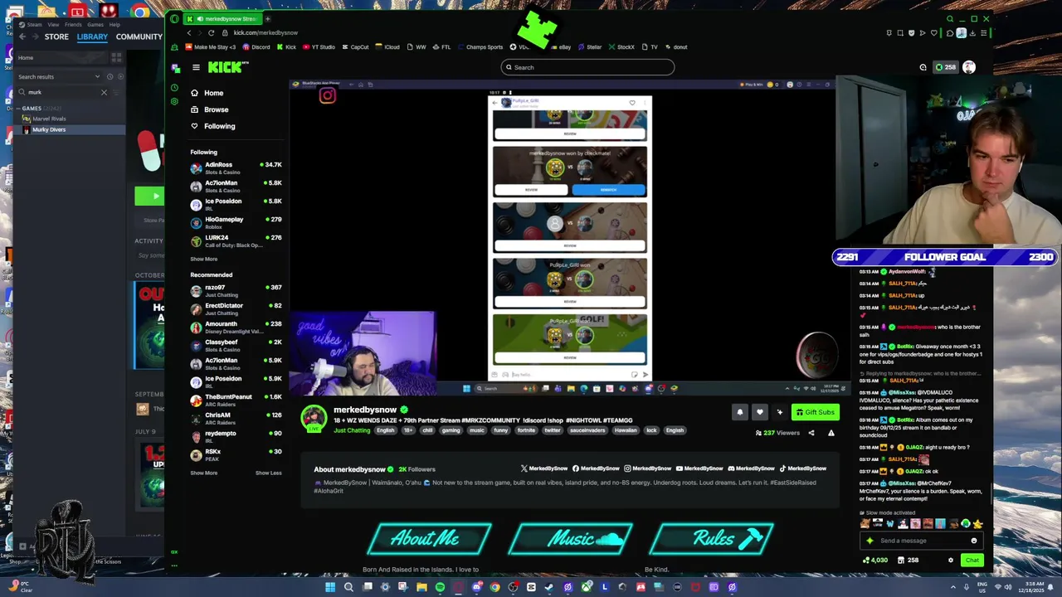Click the KICK logo
The width and height of the screenshot is (1062, 597).
coord(225,67)
